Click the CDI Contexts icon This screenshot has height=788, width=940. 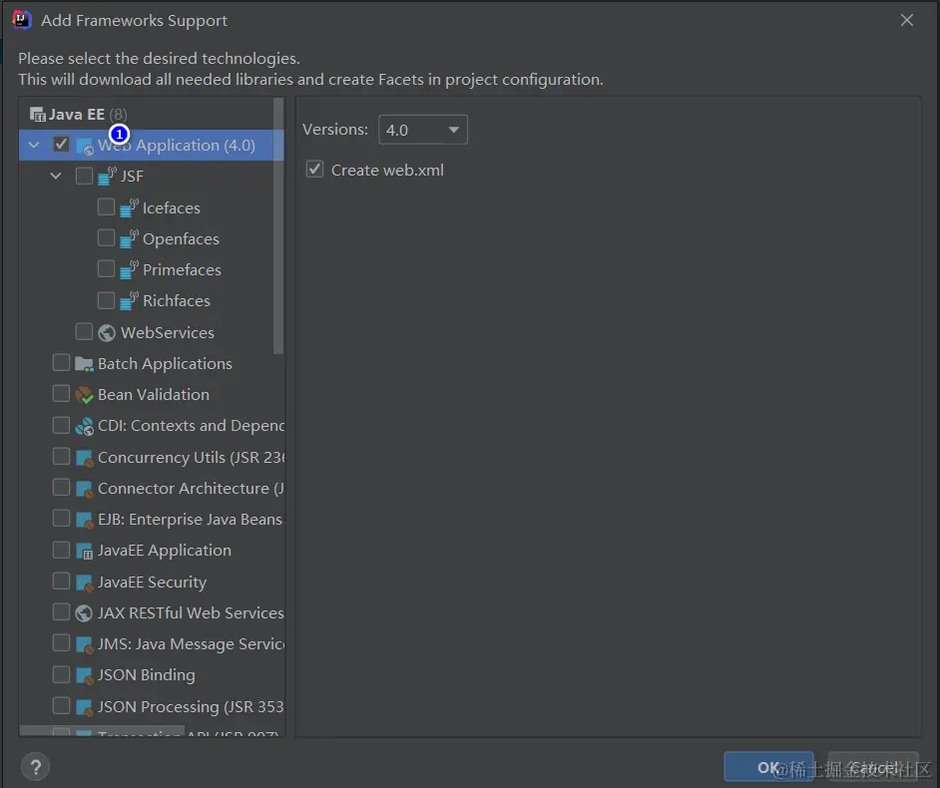pos(84,426)
